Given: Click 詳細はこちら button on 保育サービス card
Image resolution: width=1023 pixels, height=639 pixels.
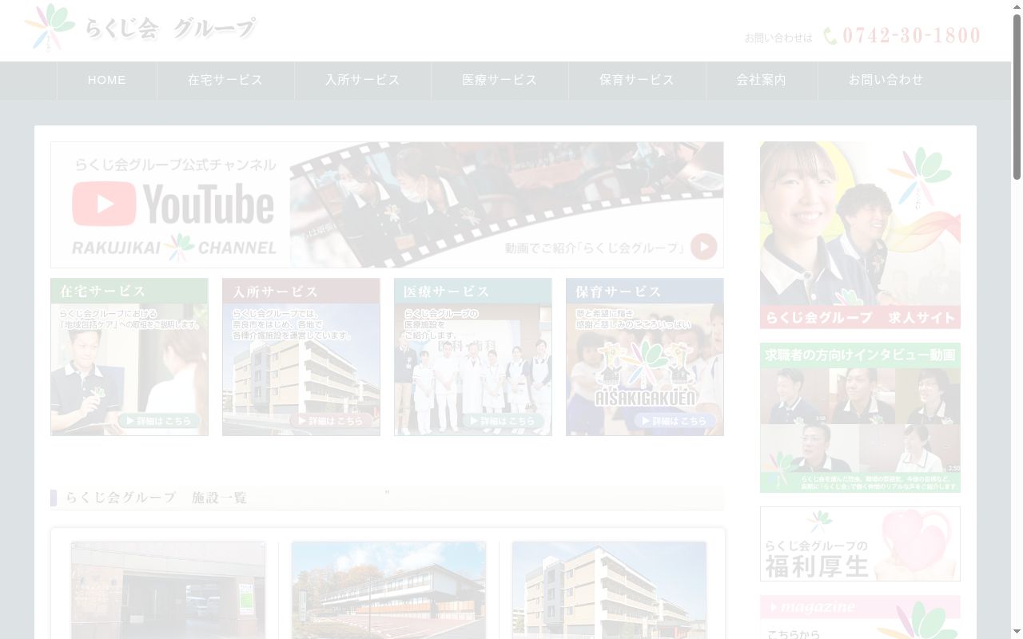Looking at the screenshot, I should tap(675, 421).
